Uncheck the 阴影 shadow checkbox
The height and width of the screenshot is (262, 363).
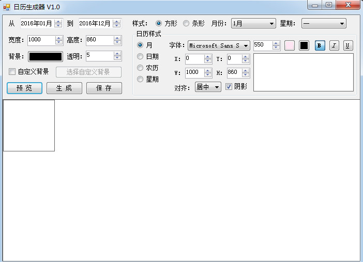point(229,87)
